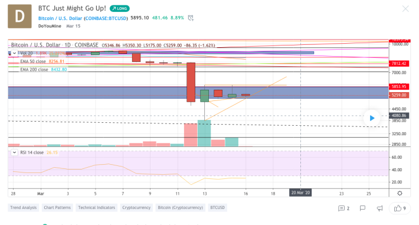Click the LONG badge
419x225 pixels.
(x=119, y=8)
